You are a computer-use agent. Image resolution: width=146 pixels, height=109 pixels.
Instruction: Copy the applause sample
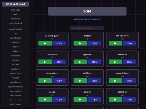coord(94,62)
